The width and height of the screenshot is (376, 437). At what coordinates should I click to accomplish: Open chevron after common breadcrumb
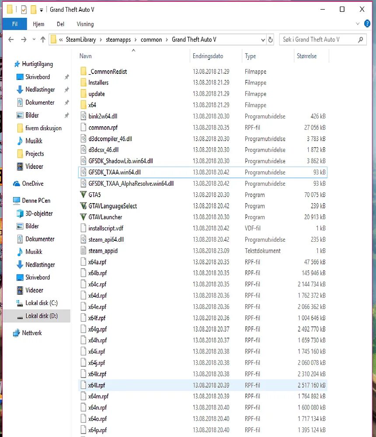coord(167,40)
